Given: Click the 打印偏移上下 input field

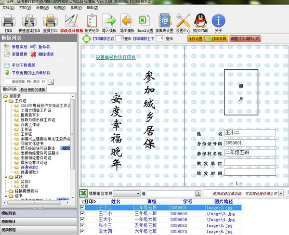Looking at the screenshot, I should point(160,39).
